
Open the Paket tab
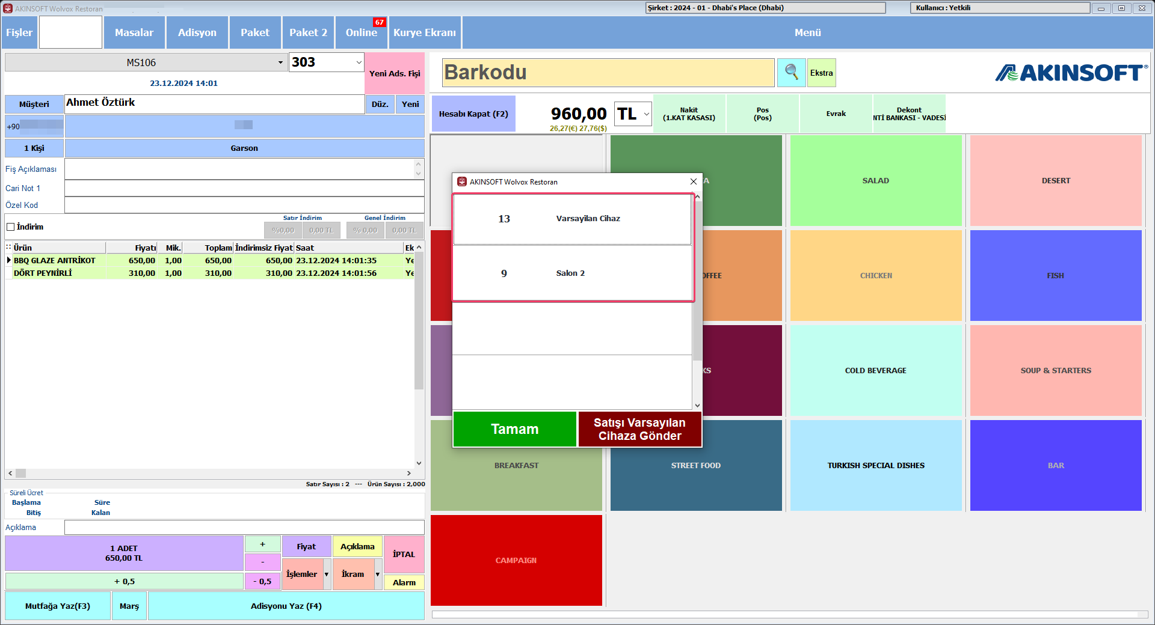tap(255, 32)
